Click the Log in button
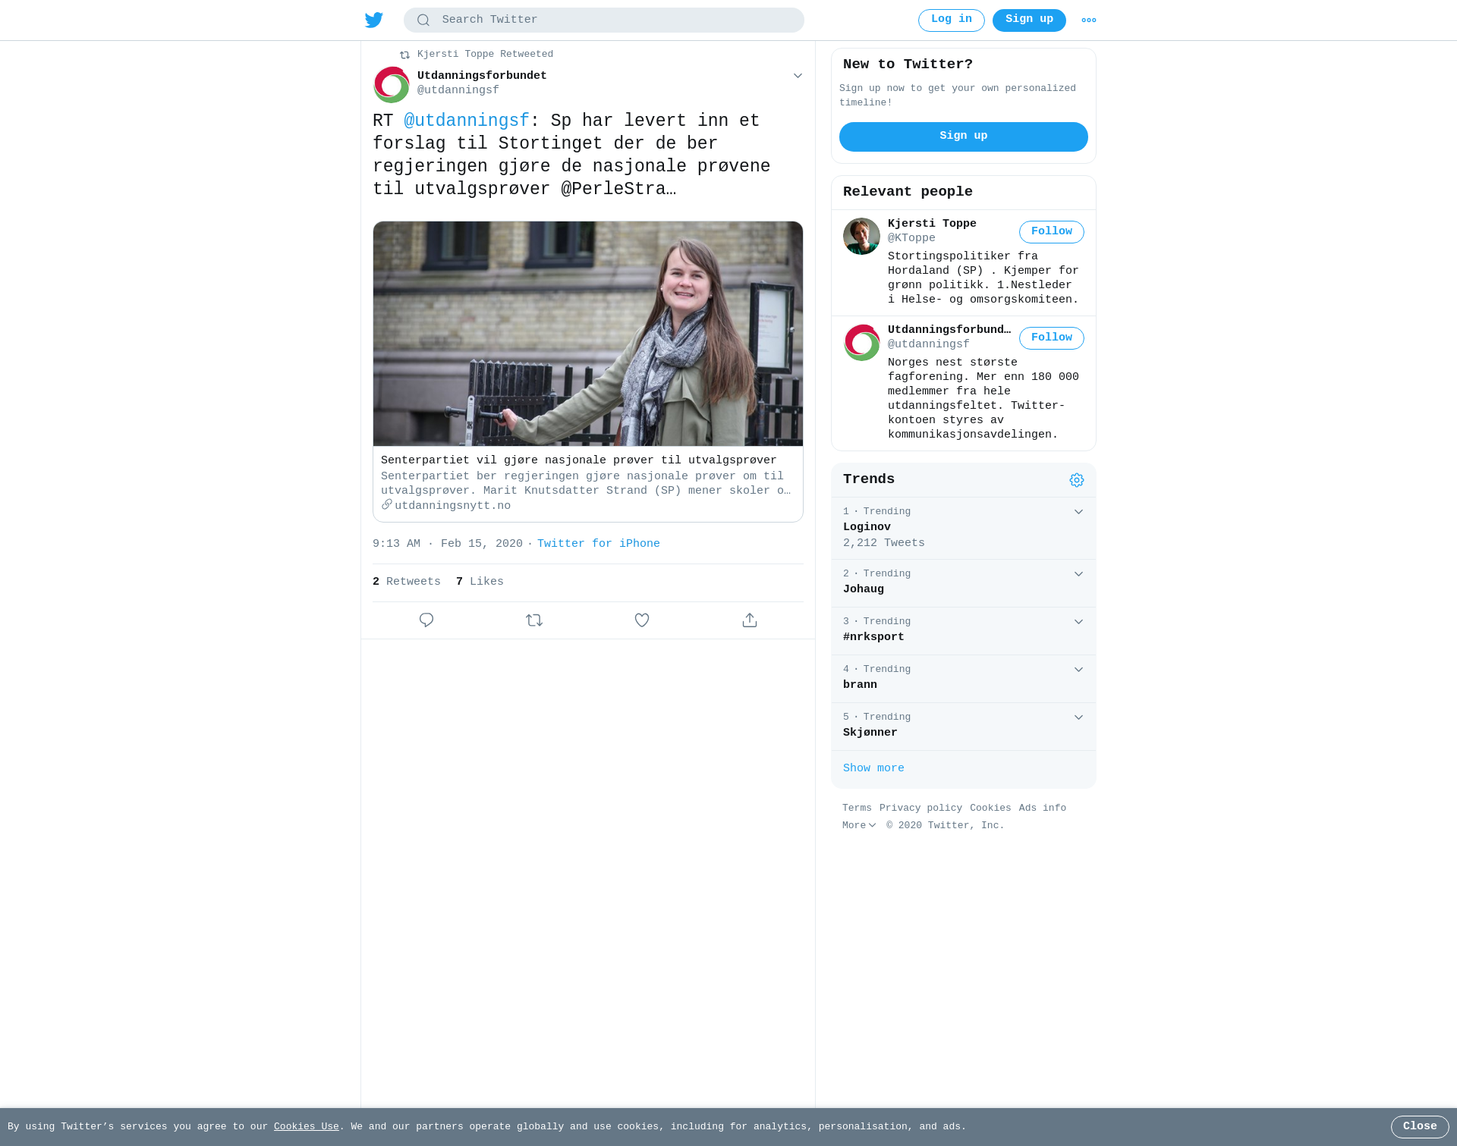Viewport: 1457px width, 1146px height. (952, 20)
